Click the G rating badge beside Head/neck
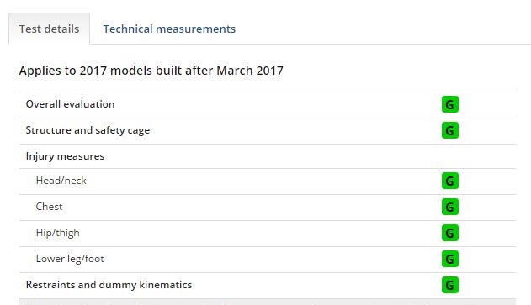 (x=449, y=181)
